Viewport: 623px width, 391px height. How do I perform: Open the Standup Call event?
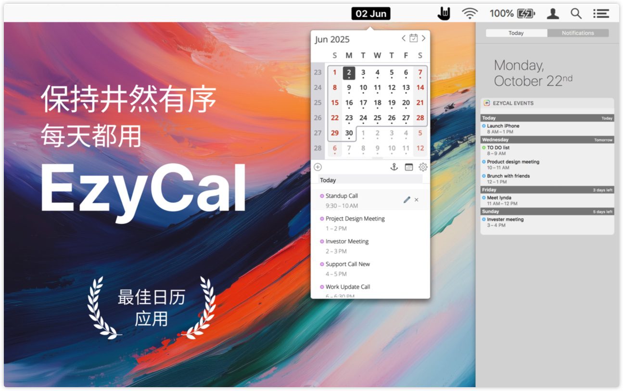370,200
